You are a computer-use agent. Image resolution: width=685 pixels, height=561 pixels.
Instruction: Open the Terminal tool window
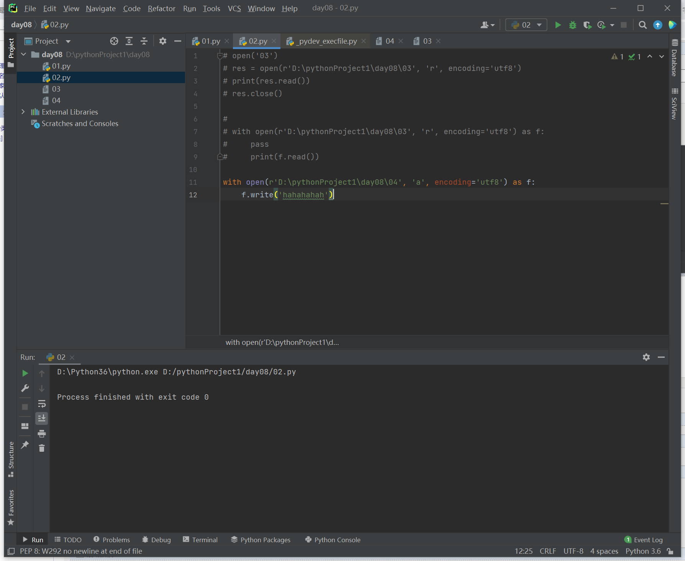click(200, 540)
